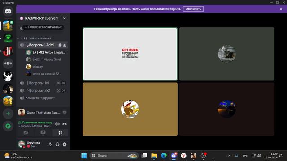Screen dimensions: 287x161
Task: Dismiss the streamer mode banner
Action: tap(281, 9)
